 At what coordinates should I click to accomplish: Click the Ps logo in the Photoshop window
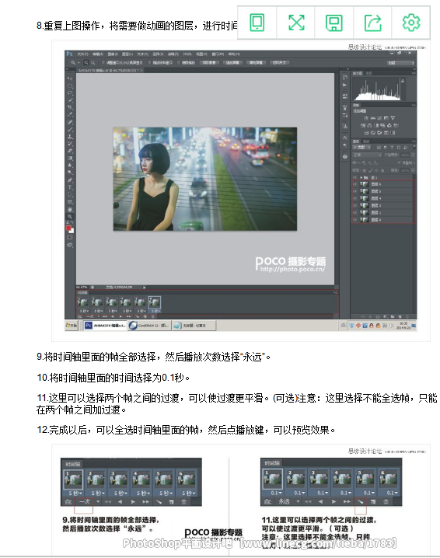pyautogui.click(x=69, y=54)
